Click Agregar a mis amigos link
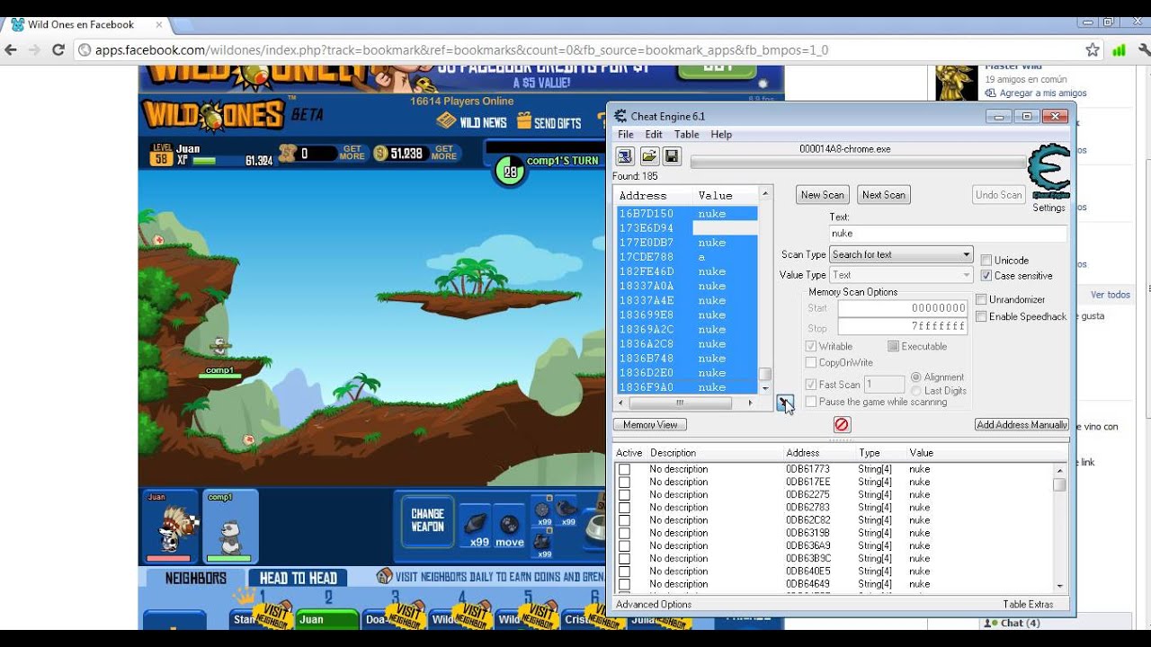Image resolution: width=1151 pixels, height=647 pixels. 1043,93
